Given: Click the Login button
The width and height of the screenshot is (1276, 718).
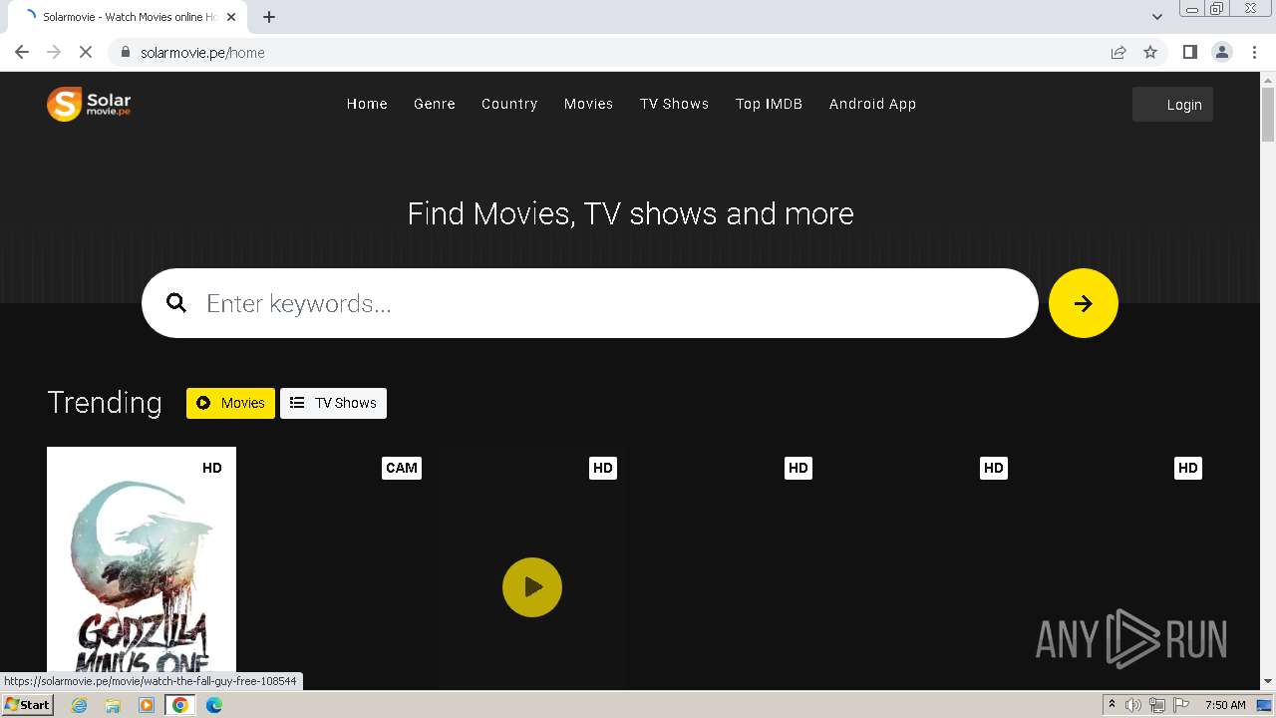Looking at the screenshot, I should point(1172,105).
